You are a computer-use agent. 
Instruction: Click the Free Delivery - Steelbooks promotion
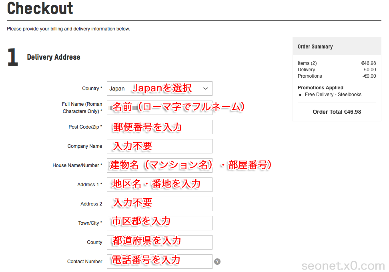333,95
